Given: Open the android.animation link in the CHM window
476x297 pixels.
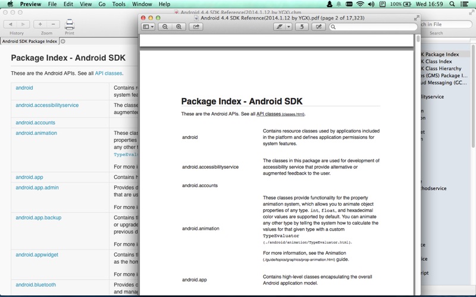Looking at the screenshot, I should 36,132.
